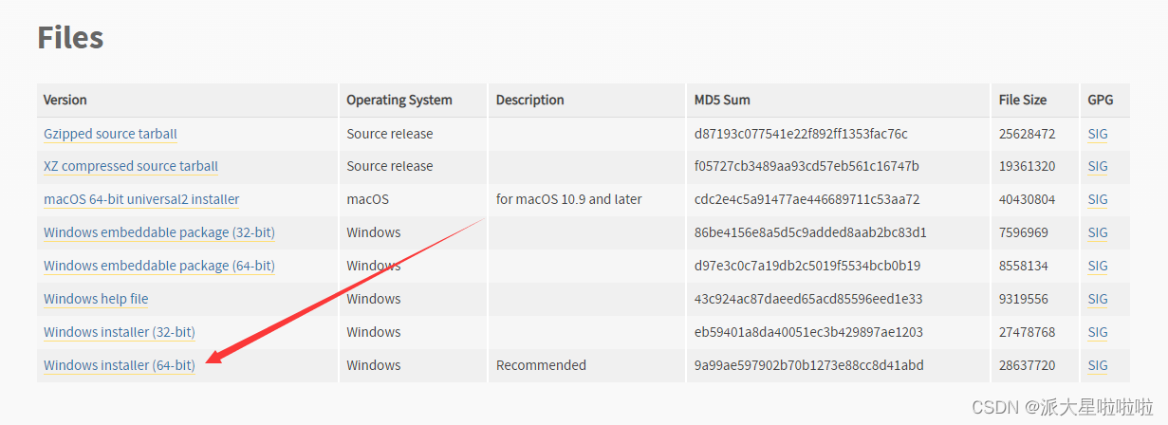Open SIG link for Gzipped source tarball

point(1098,134)
